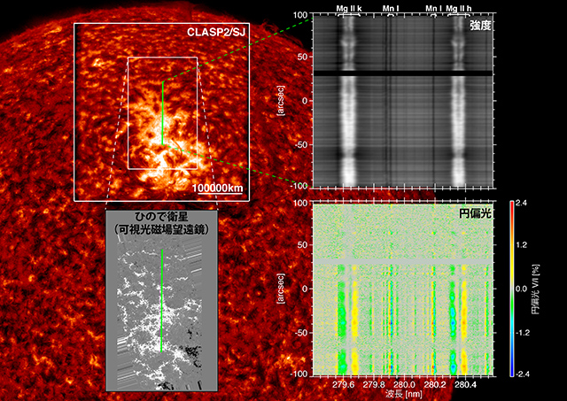Select the 強度 intensity panel label

482,27
